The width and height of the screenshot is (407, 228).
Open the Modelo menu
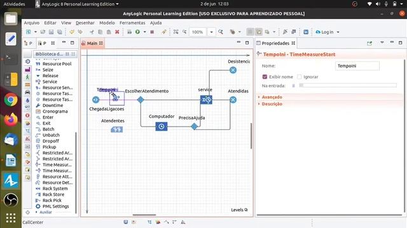pyautogui.click(x=107, y=23)
